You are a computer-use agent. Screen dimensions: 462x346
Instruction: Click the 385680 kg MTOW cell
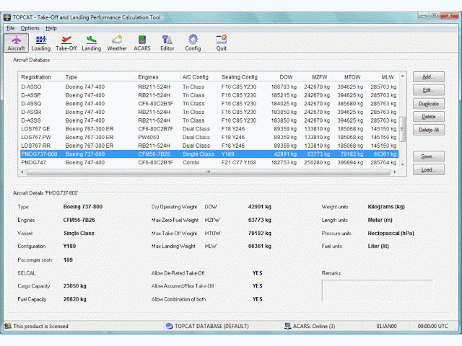[x=350, y=104]
